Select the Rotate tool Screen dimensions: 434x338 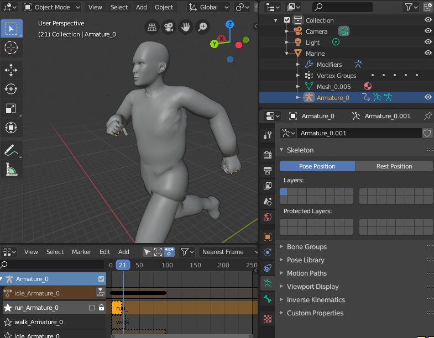pos(11,88)
